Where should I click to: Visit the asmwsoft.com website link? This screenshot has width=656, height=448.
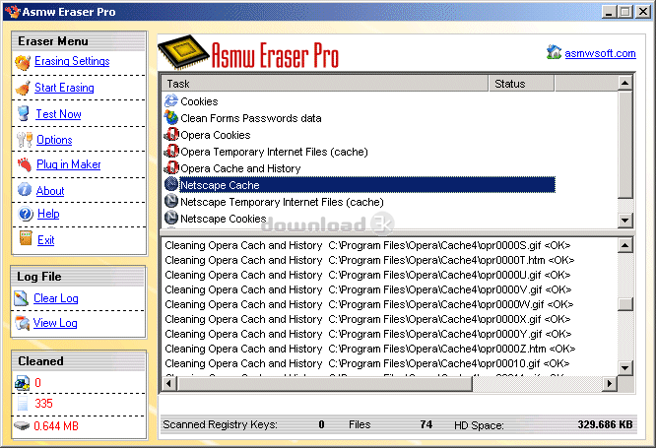(x=599, y=53)
